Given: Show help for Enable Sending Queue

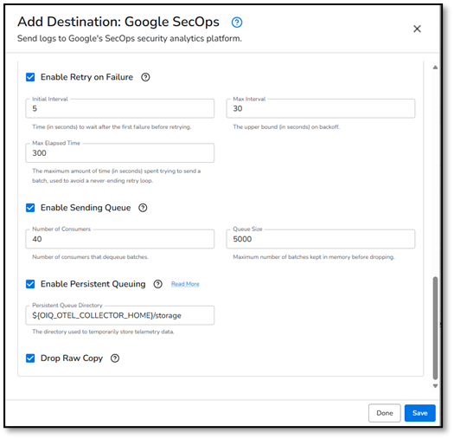Looking at the screenshot, I should [x=143, y=208].
